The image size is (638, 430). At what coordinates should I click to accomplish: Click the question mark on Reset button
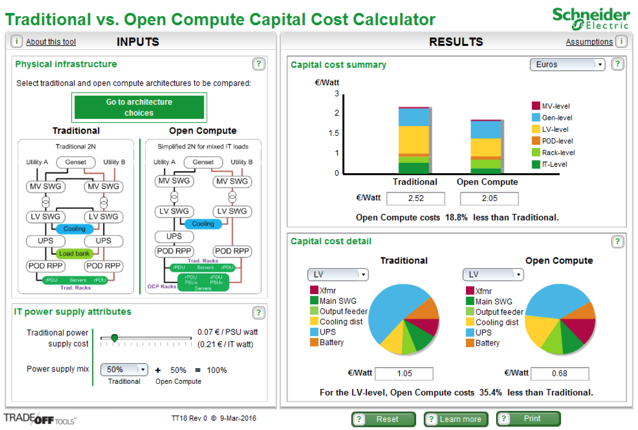359,419
